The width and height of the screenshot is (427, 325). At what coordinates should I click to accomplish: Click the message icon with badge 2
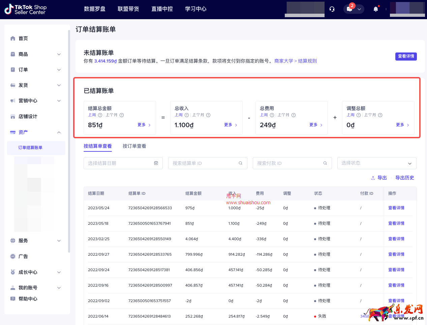pos(350,9)
